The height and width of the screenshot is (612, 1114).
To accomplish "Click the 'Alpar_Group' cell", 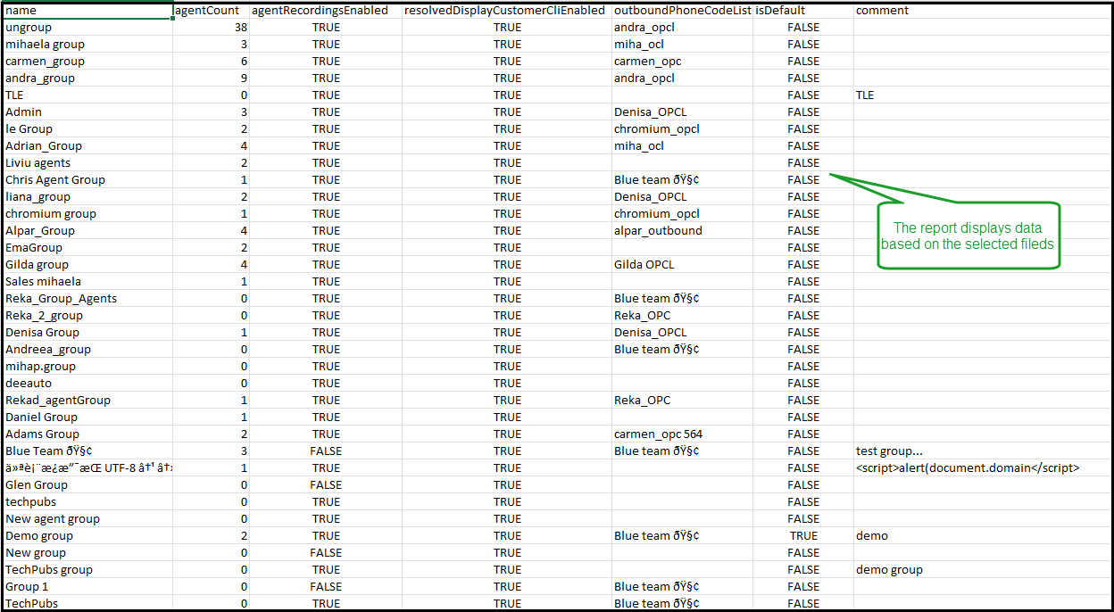I will click(87, 231).
